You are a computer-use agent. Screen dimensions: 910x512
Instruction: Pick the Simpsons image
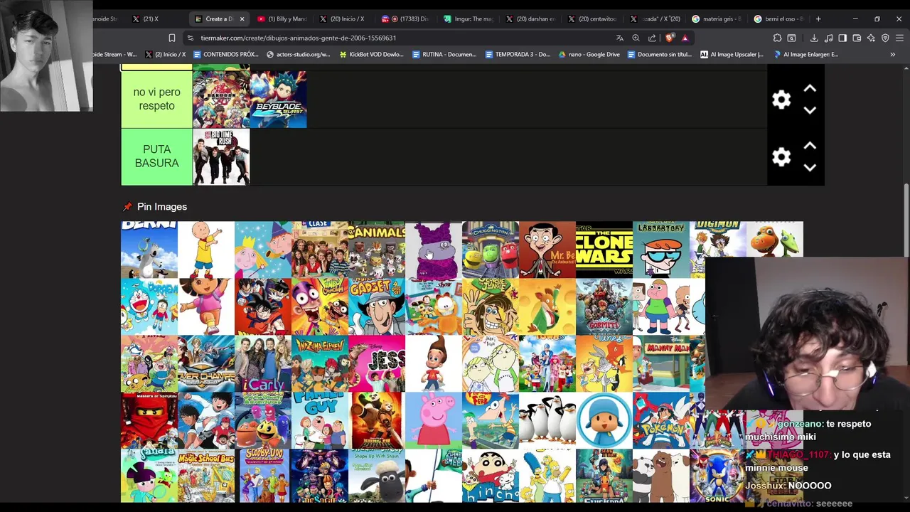547,475
